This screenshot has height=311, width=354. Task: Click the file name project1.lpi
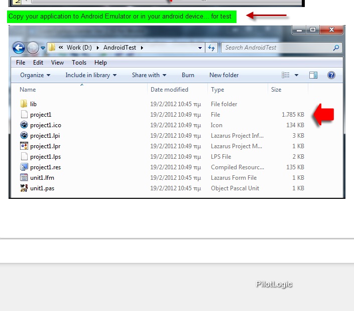point(45,136)
